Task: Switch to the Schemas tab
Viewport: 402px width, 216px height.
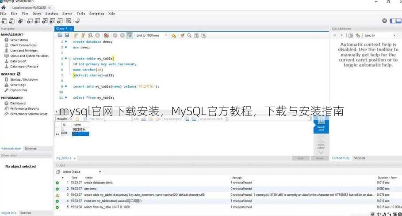Action: pos(31,148)
